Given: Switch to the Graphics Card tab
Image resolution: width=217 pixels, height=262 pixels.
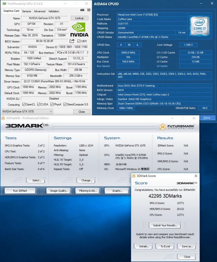Looking at the screenshot, I should 11,11.
